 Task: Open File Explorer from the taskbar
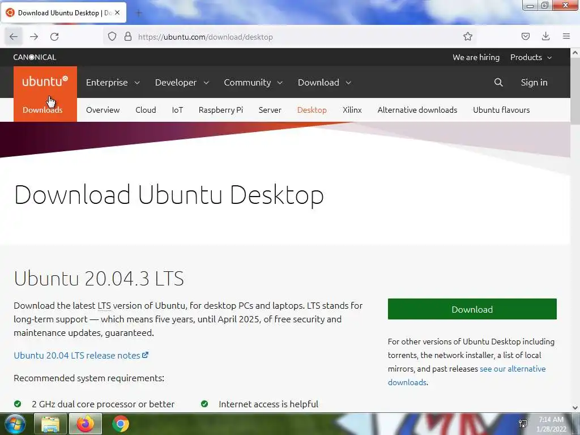pos(50,424)
